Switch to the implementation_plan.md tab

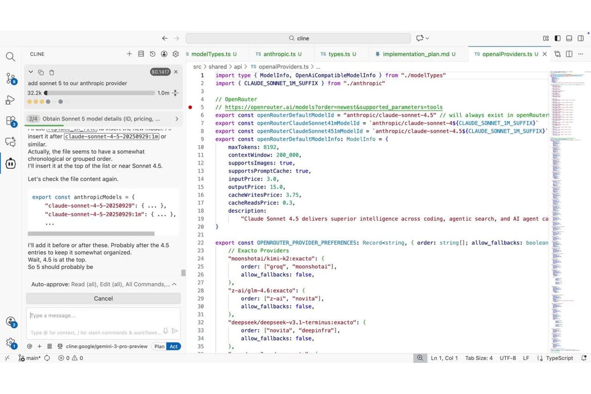click(x=416, y=54)
